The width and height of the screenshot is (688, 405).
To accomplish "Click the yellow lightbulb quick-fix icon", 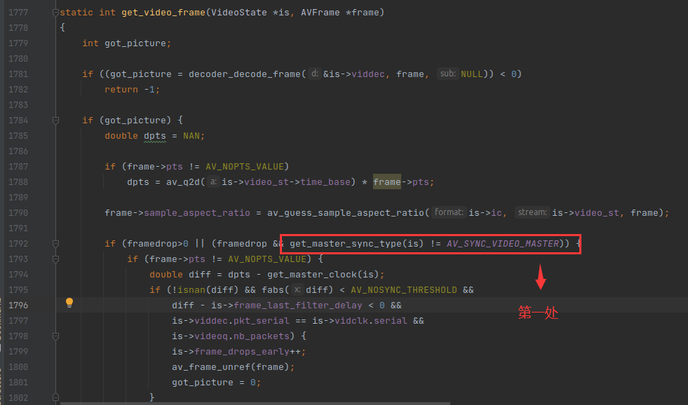I will [69, 303].
